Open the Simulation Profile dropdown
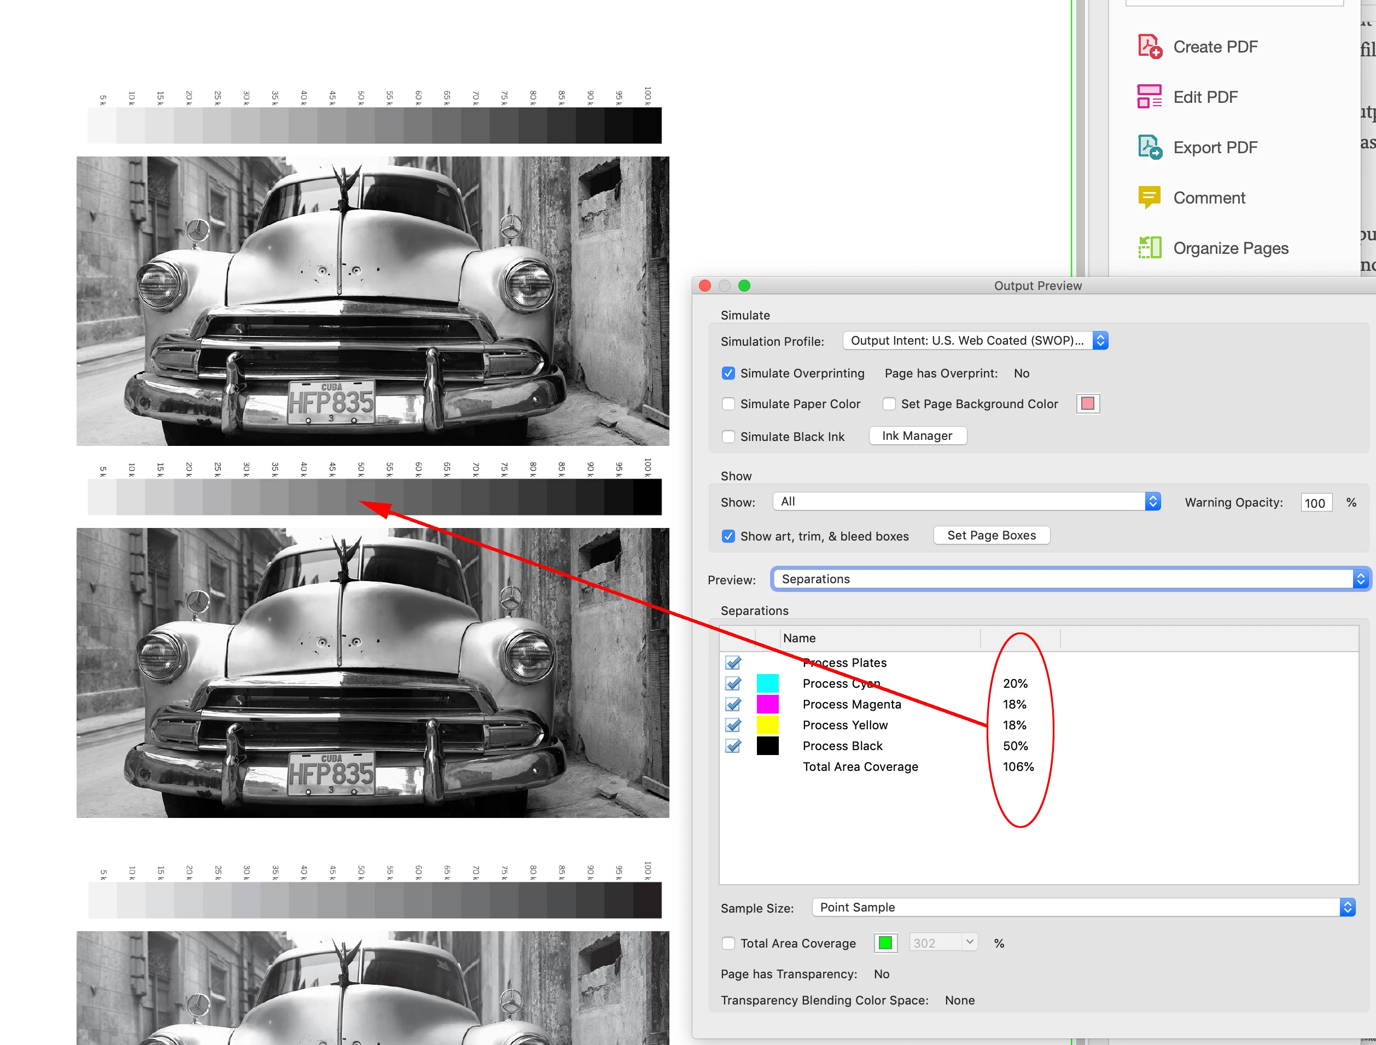 pyautogui.click(x=975, y=340)
